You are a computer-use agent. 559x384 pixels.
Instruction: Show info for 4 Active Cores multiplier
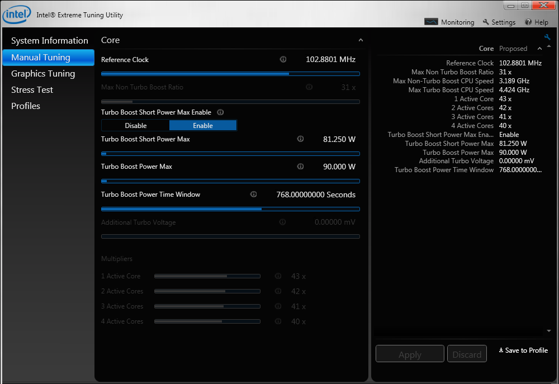pyautogui.click(x=278, y=321)
